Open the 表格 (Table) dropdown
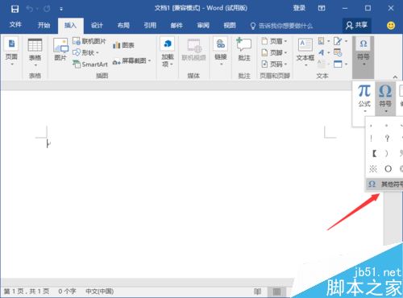 pos(35,52)
